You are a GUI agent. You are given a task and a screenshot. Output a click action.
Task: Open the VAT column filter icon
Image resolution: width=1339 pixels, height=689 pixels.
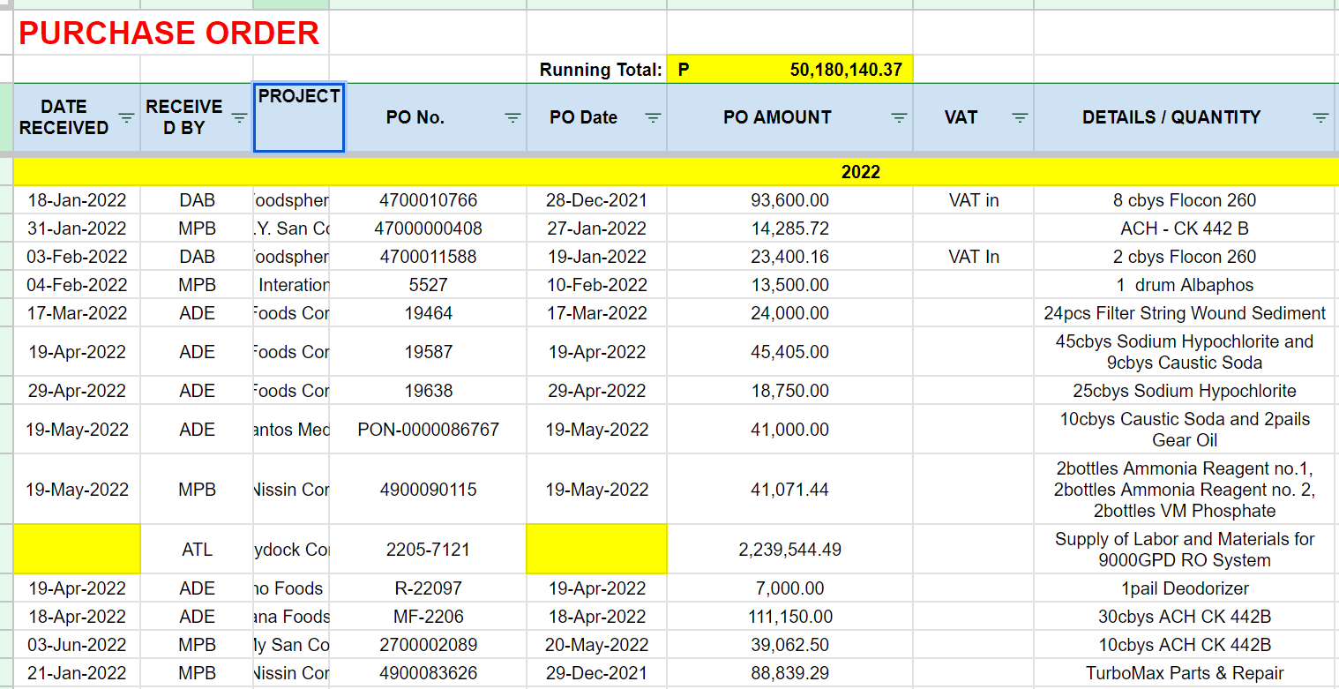pyautogui.click(x=1020, y=117)
